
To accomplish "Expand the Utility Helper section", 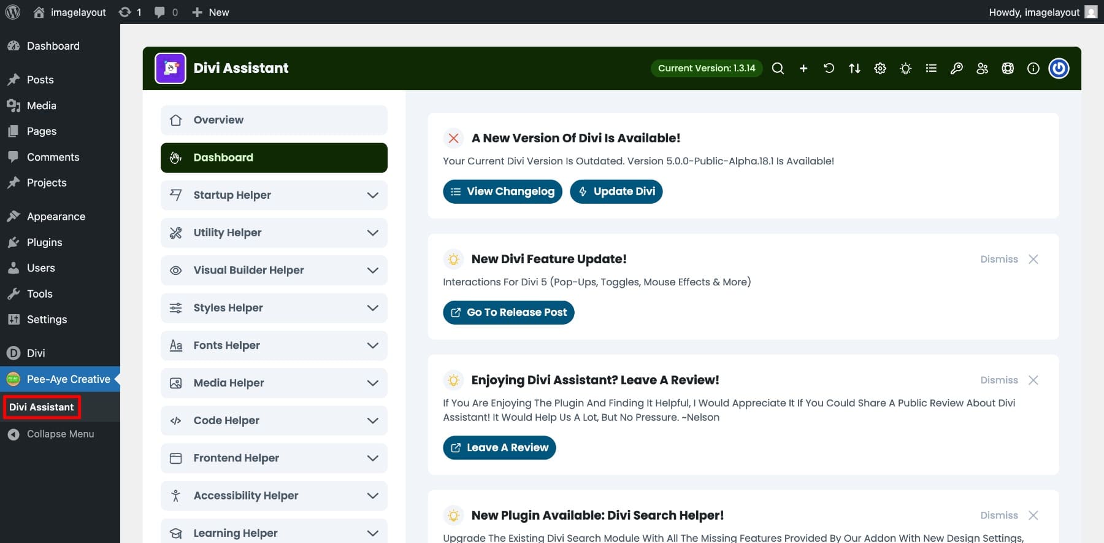I will pos(274,233).
